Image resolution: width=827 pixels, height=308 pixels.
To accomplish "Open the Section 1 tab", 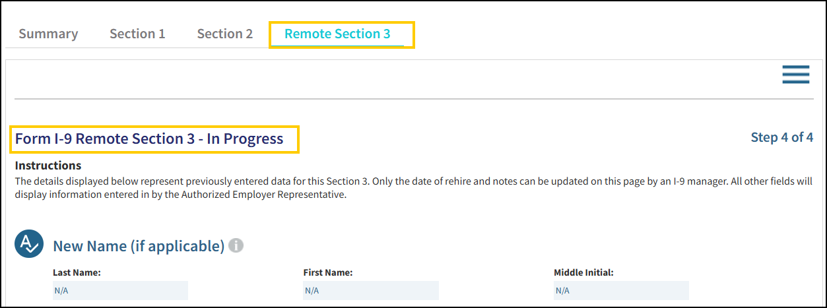I will click(x=137, y=34).
